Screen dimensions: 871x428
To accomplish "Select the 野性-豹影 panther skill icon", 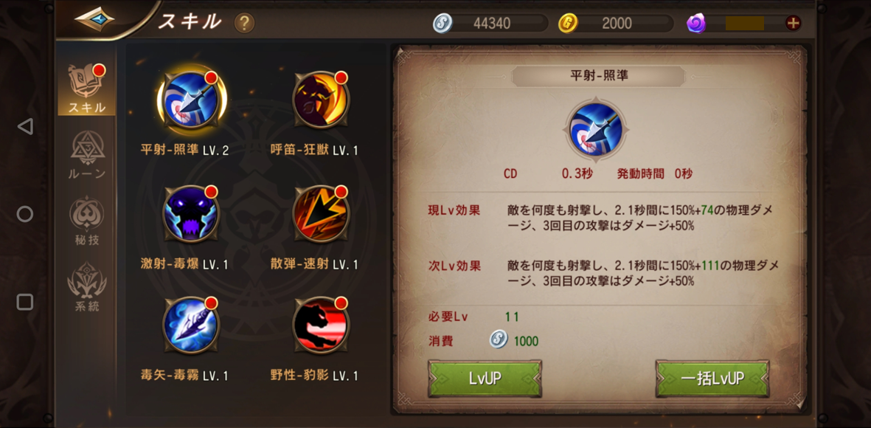I will 321,325.
